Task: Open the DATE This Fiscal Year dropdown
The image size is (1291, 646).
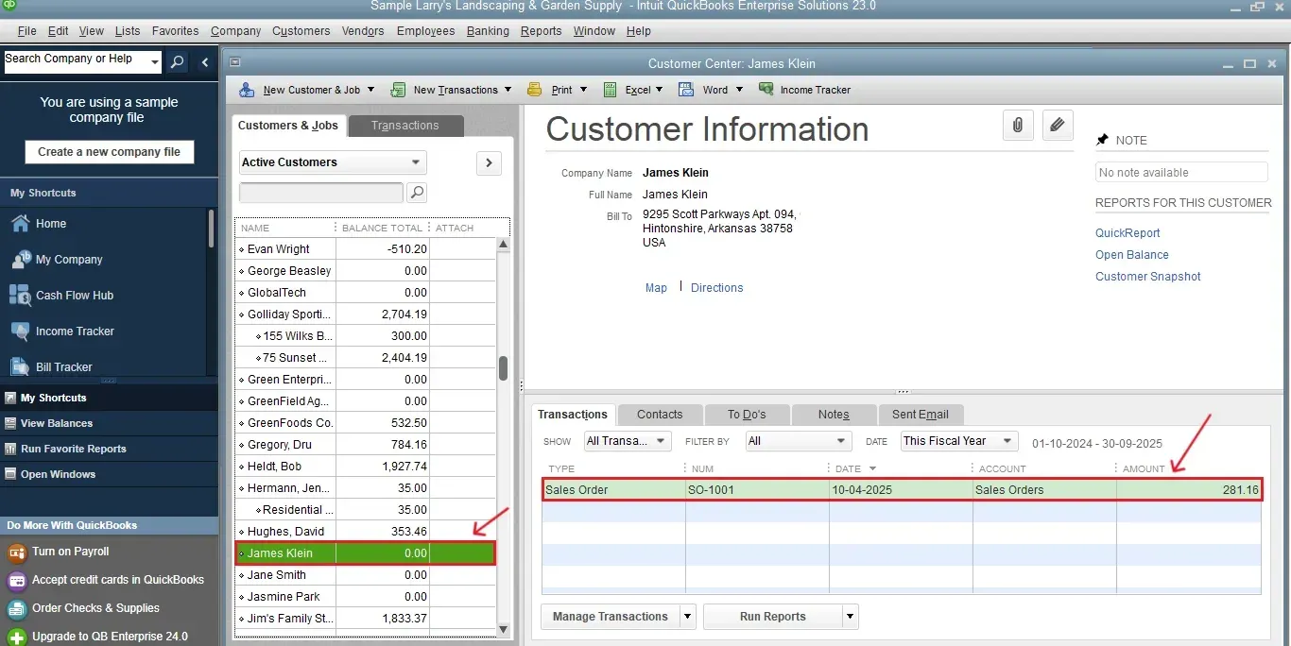Action: (x=959, y=441)
